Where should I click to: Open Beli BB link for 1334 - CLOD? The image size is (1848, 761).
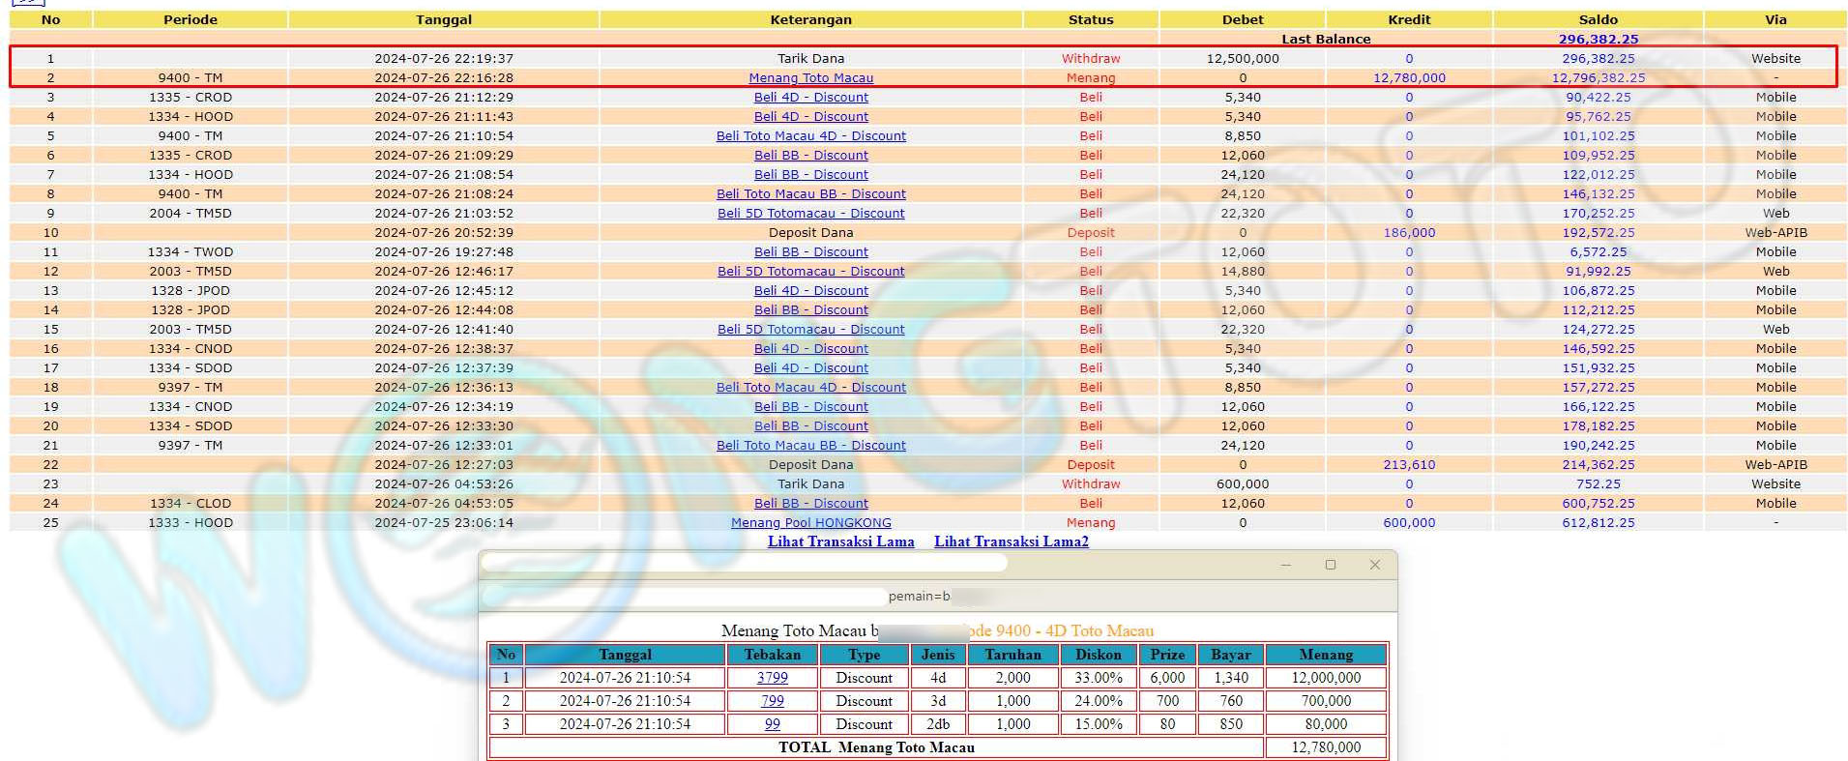[810, 504]
